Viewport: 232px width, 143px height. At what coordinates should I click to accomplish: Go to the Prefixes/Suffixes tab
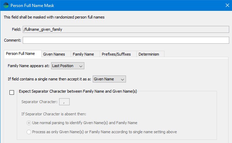click(x=118, y=54)
